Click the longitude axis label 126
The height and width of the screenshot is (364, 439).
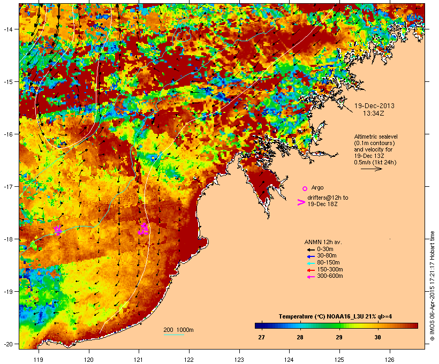pos(389,360)
